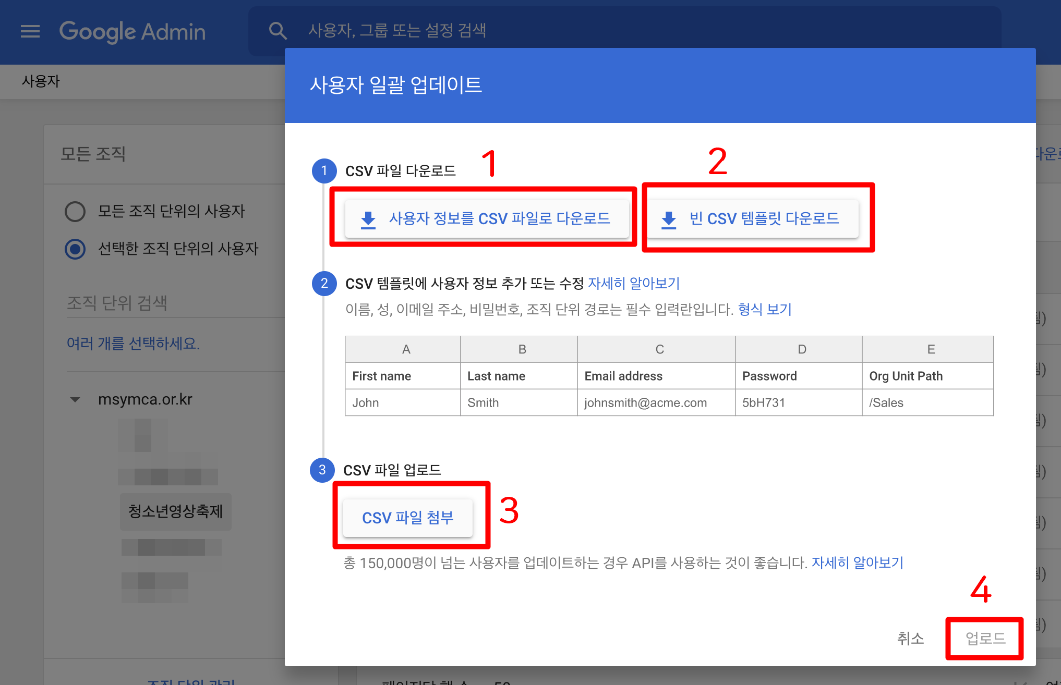1061x685 pixels.
Task: Select 모든 조직 단위의 사용자 radio button
Action: (75, 212)
